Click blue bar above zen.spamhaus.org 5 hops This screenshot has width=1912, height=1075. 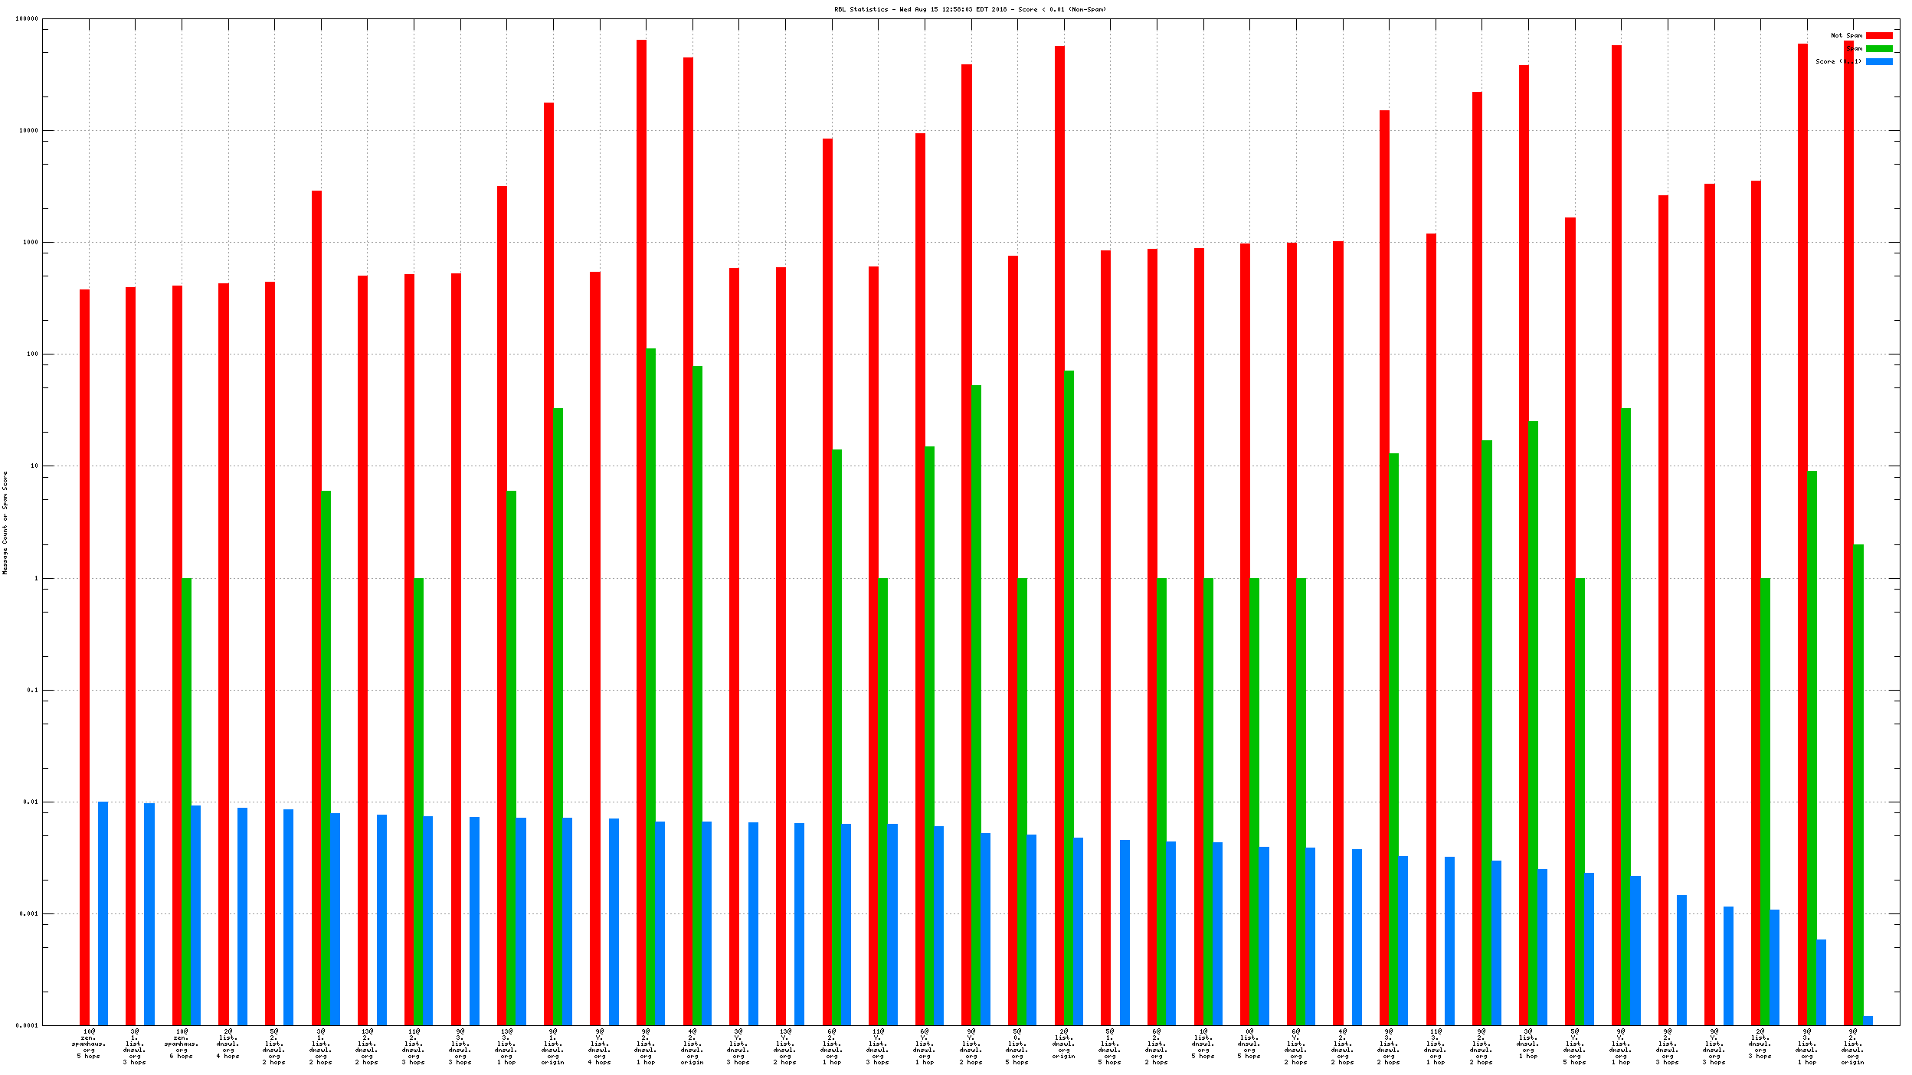pyautogui.click(x=103, y=911)
